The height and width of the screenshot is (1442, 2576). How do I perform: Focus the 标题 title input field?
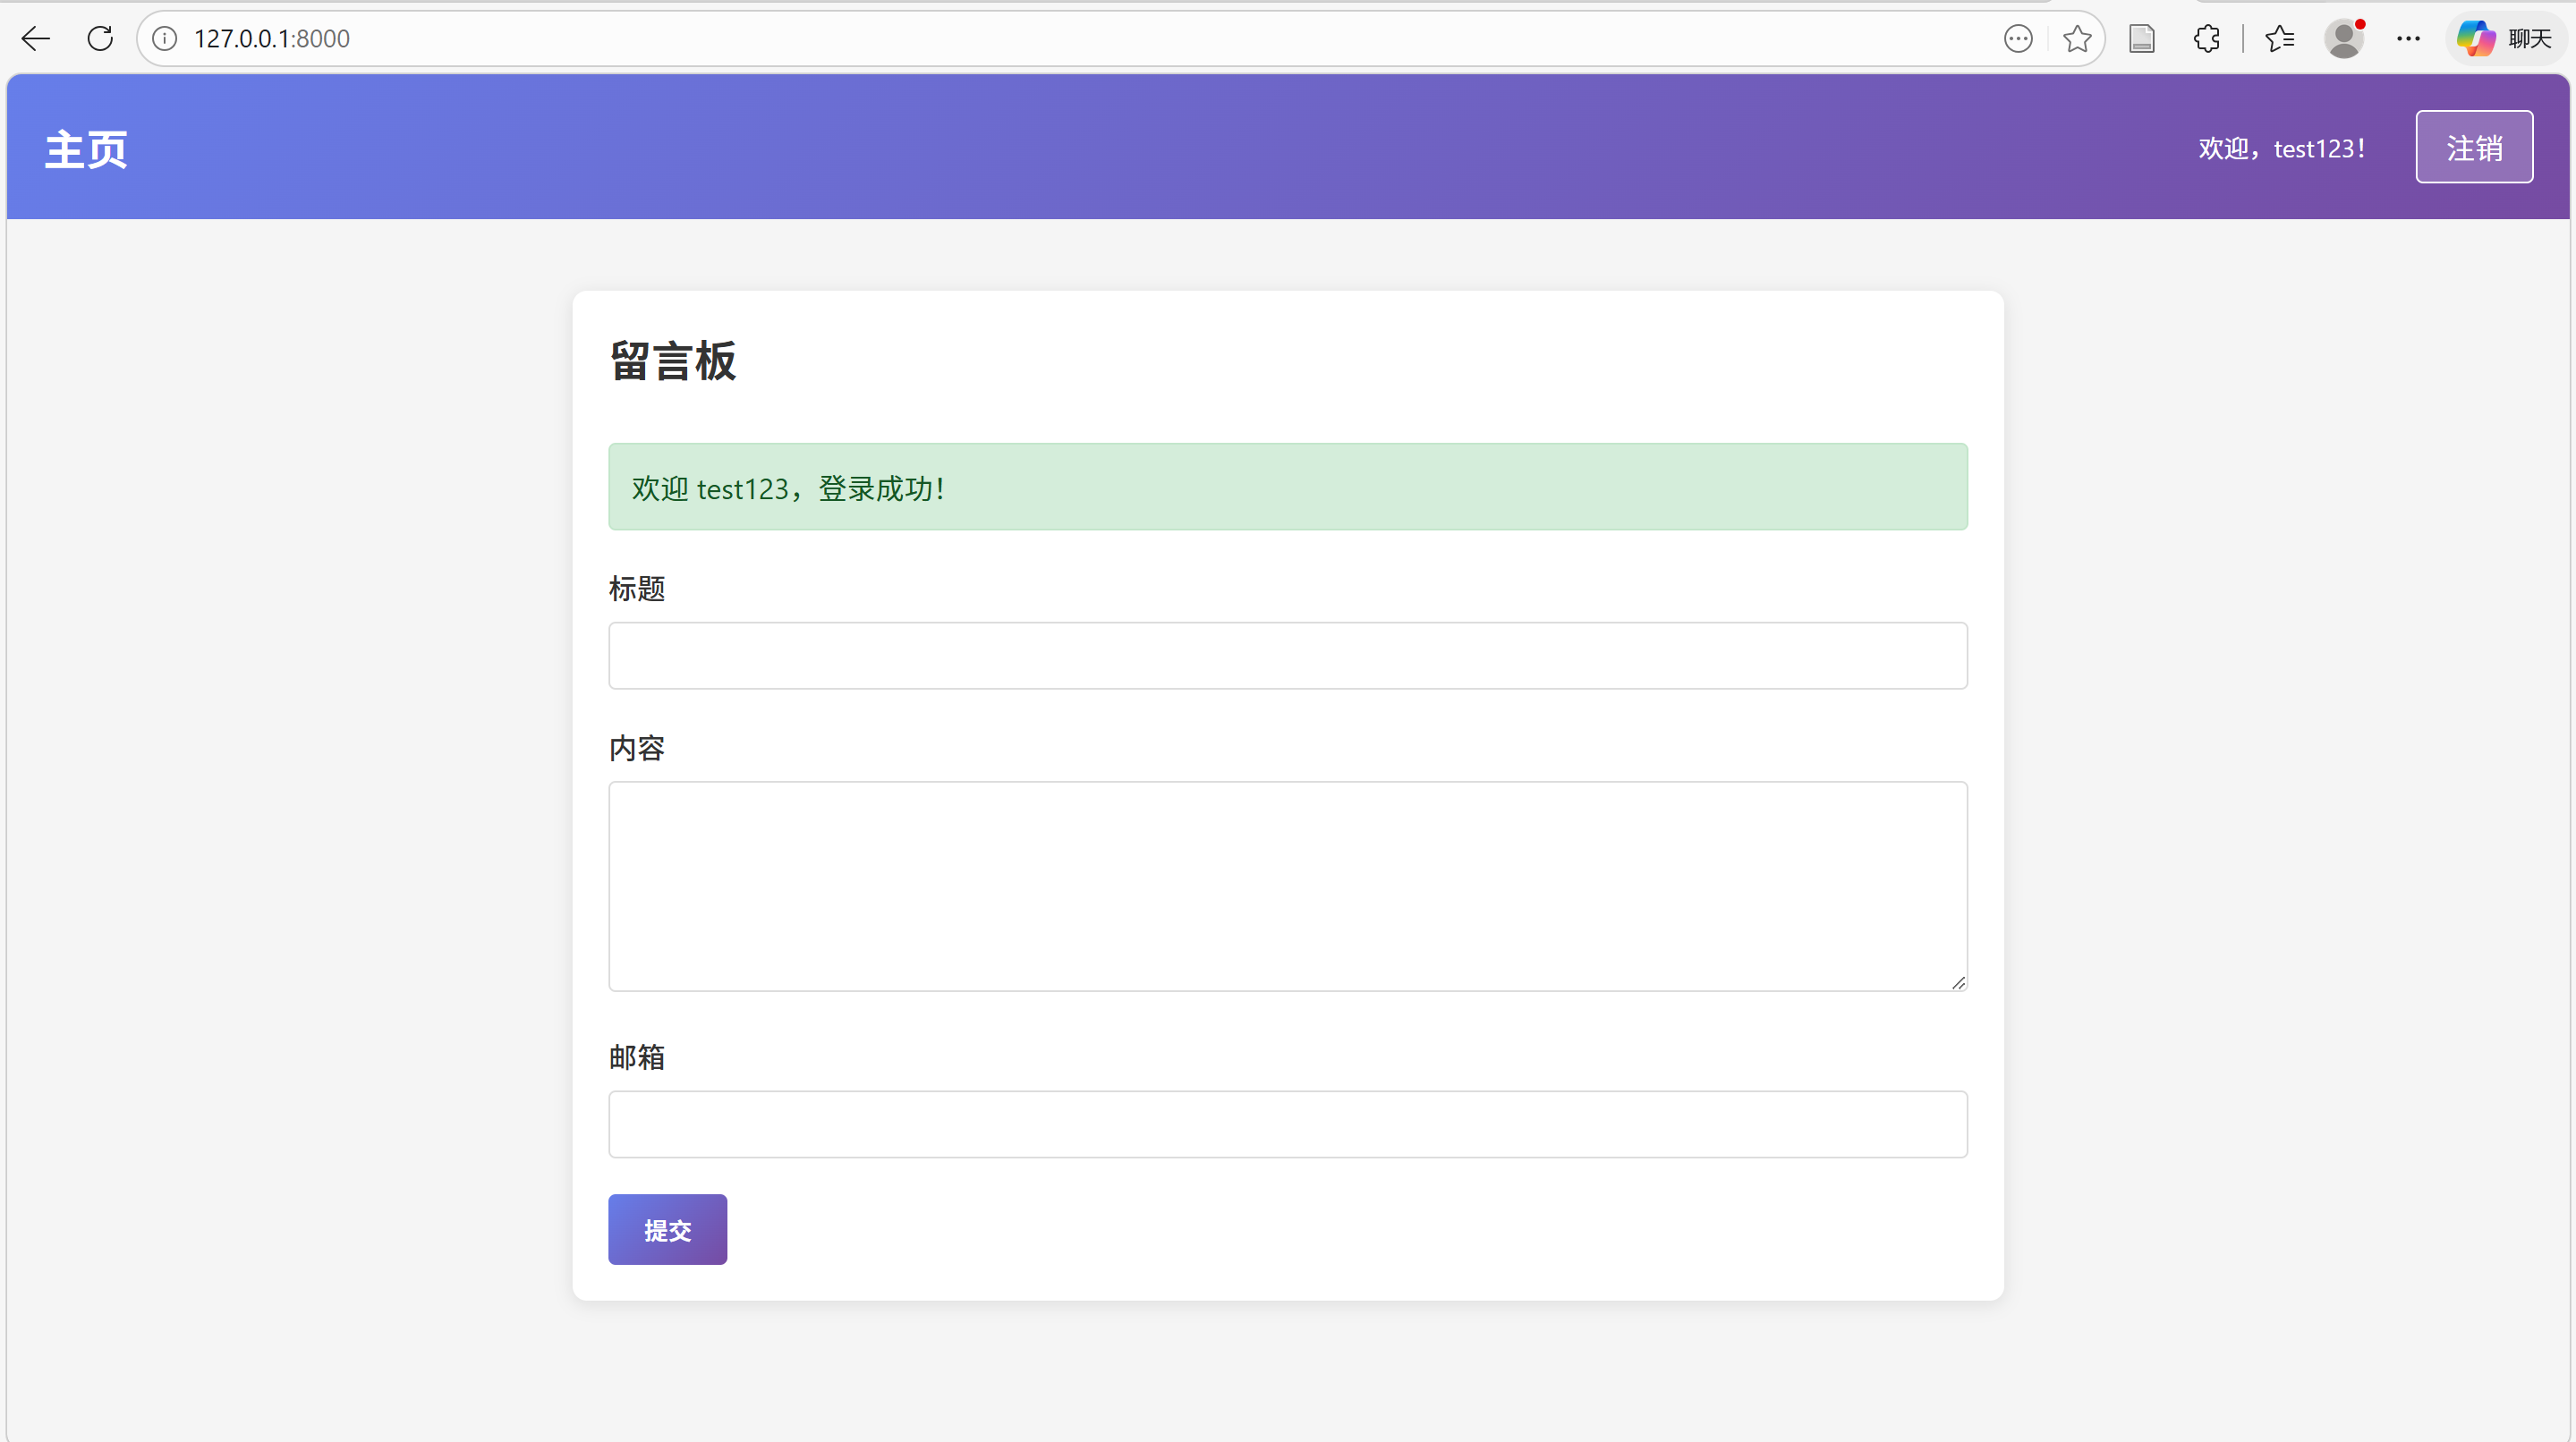click(1287, 656)
